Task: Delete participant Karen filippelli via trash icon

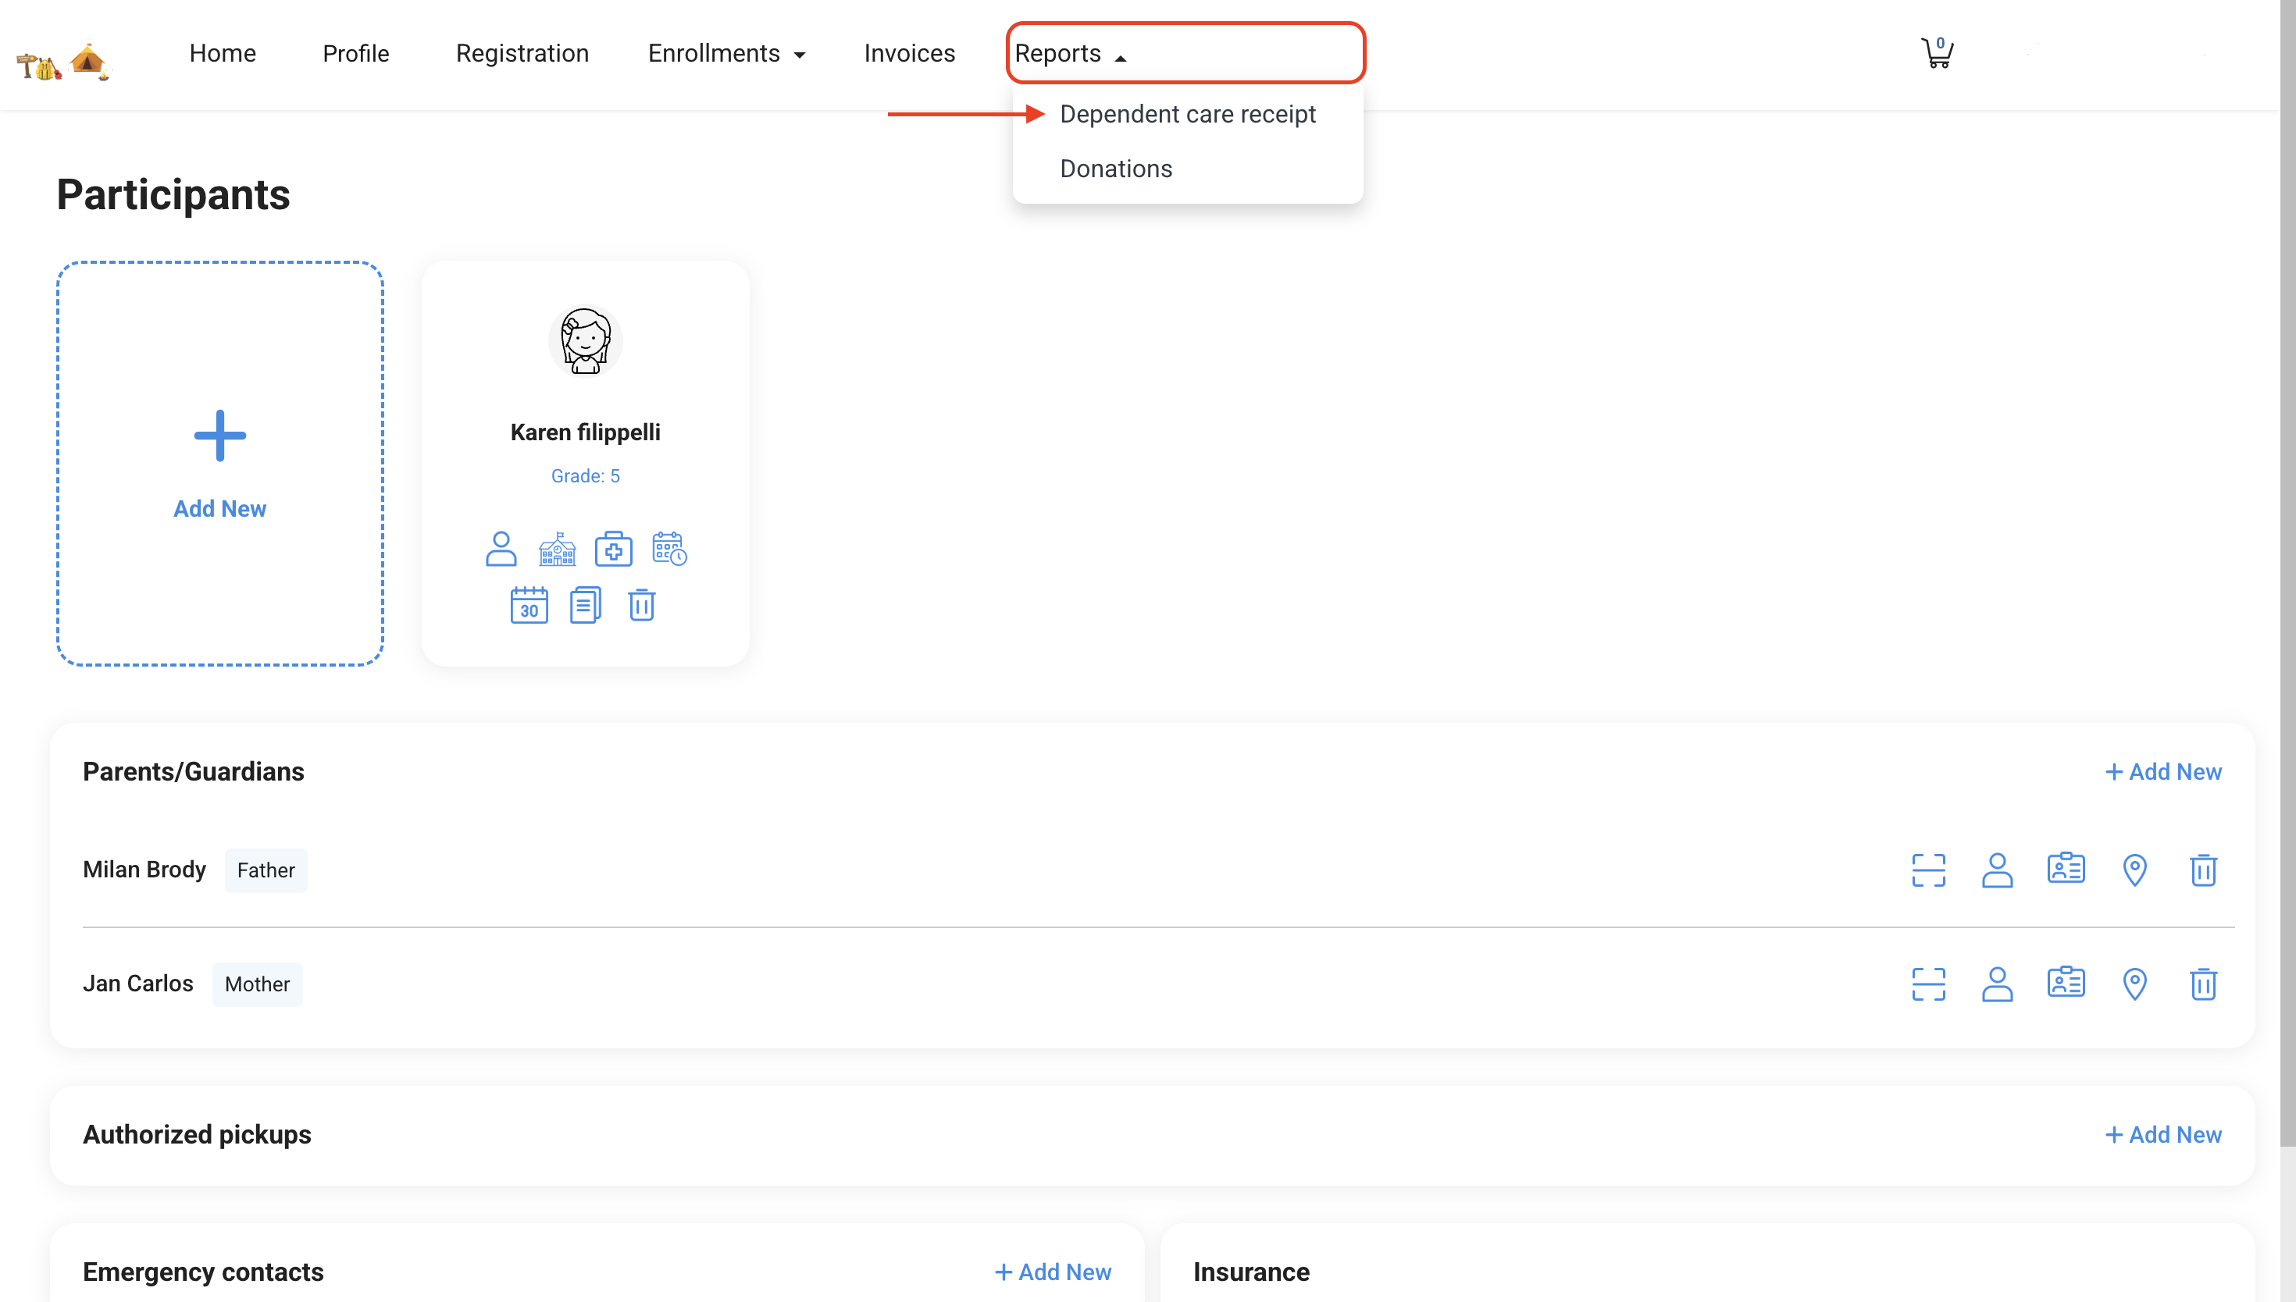Action: (x=641, y=606)
